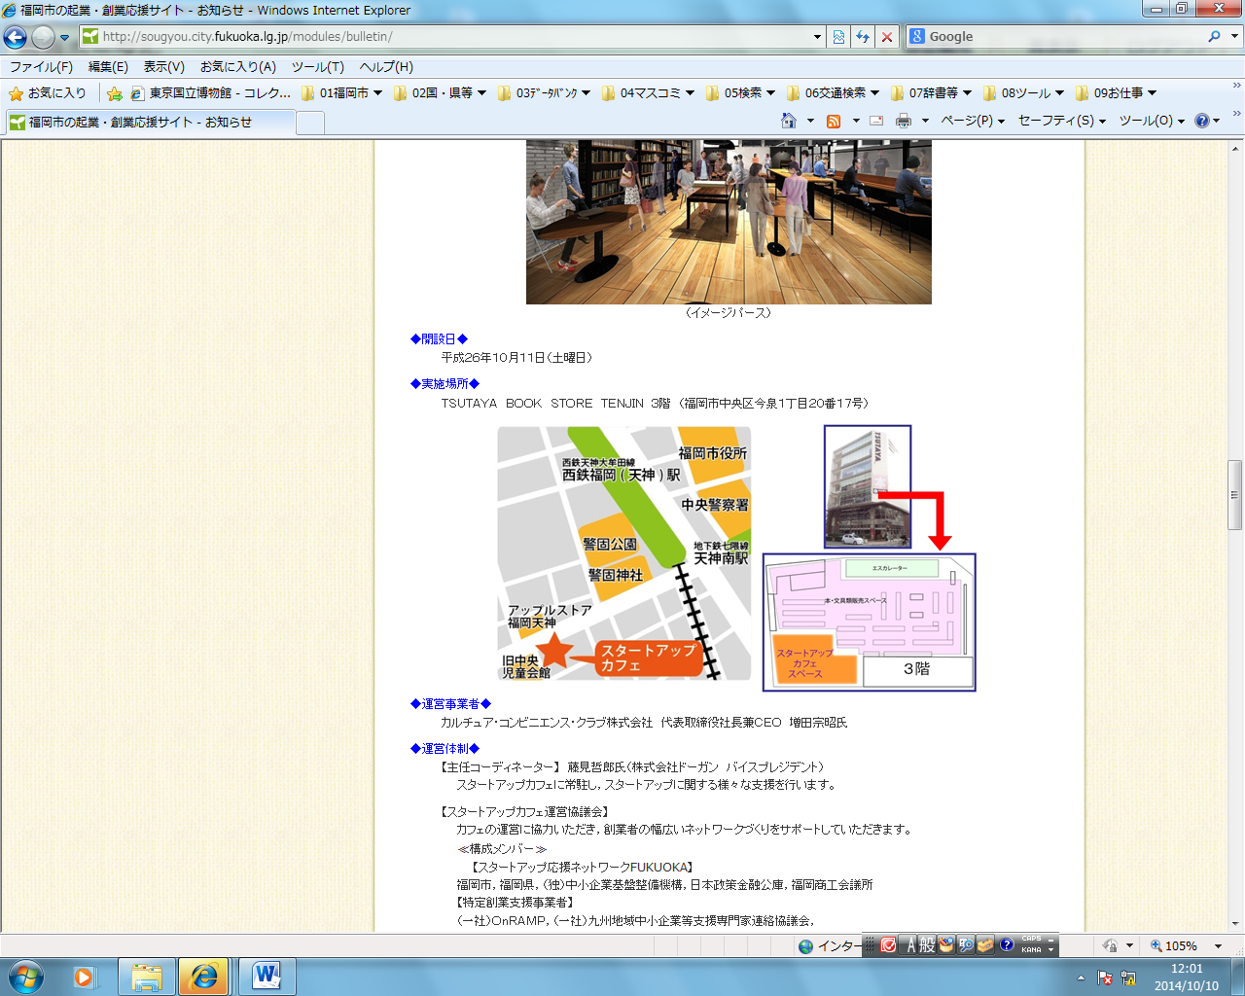Click the Print icon in command bar
Image resolution: width=1245 pixels, height=996 pixels.
click(x=904, y=121)
